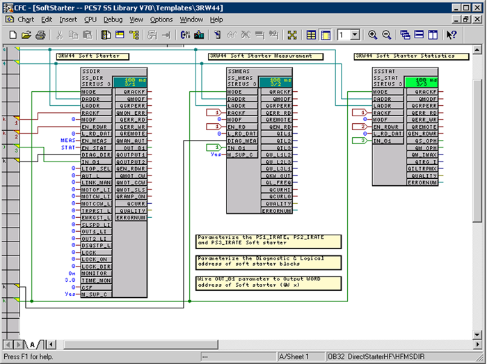Click the Print icon in toolbar
The height and width of the screenshot is (364, 487).
coord(42,34)
